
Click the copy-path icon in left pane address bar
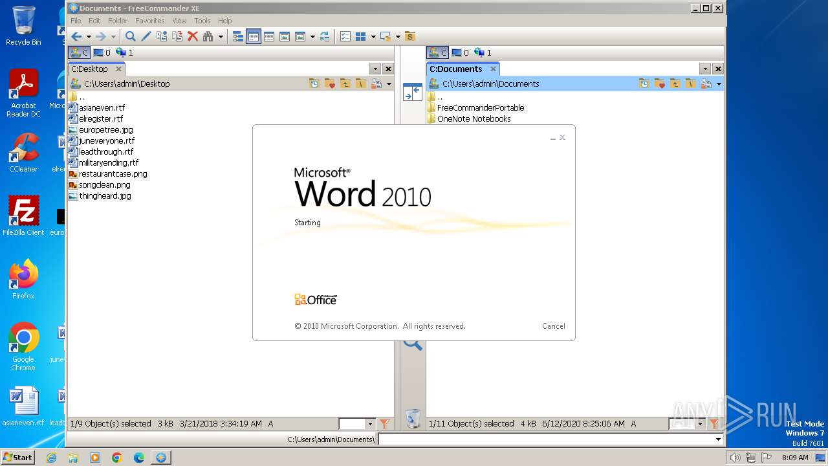tap(376, 83)
